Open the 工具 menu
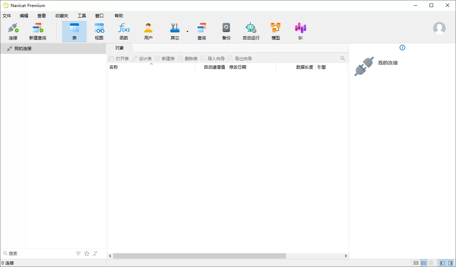 click(x=81, y=15)
